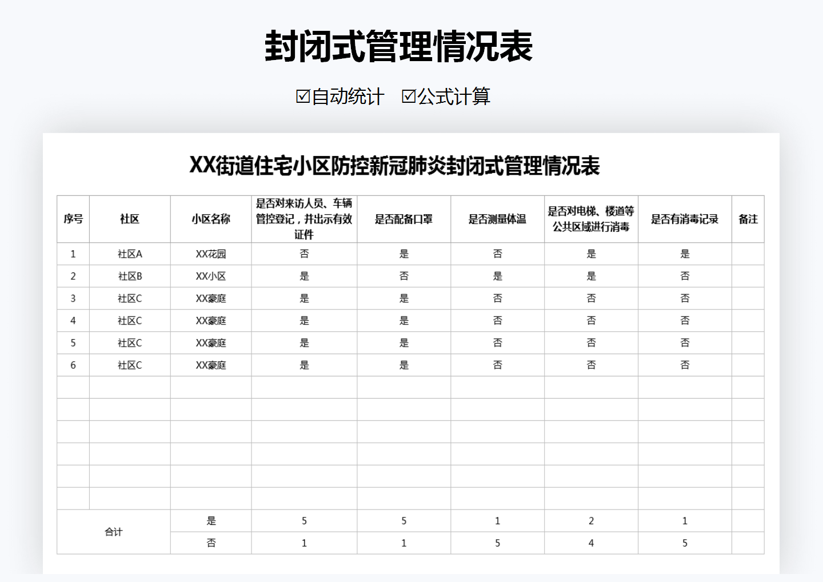Select the 是否配备口罩 column header
The image size is (823, 582).
pyautogui.click(x=404, y=219)
